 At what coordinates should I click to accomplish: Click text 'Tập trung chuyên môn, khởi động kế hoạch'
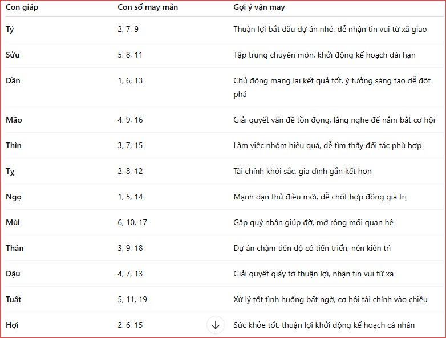310,55
